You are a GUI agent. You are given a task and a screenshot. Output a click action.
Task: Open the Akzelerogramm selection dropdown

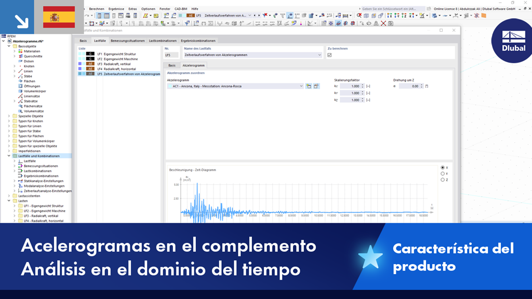click(x=301, y=86)
